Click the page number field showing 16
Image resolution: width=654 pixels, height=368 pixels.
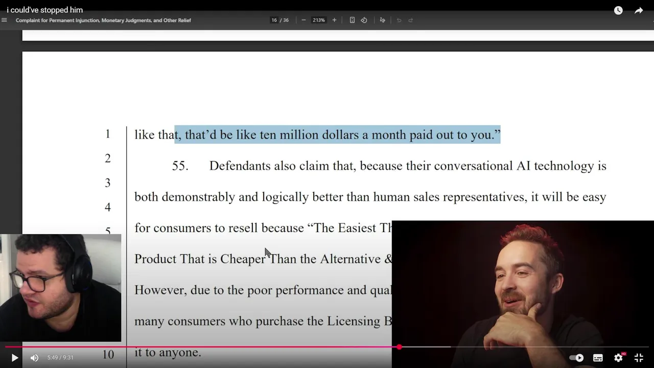point(274,20)
